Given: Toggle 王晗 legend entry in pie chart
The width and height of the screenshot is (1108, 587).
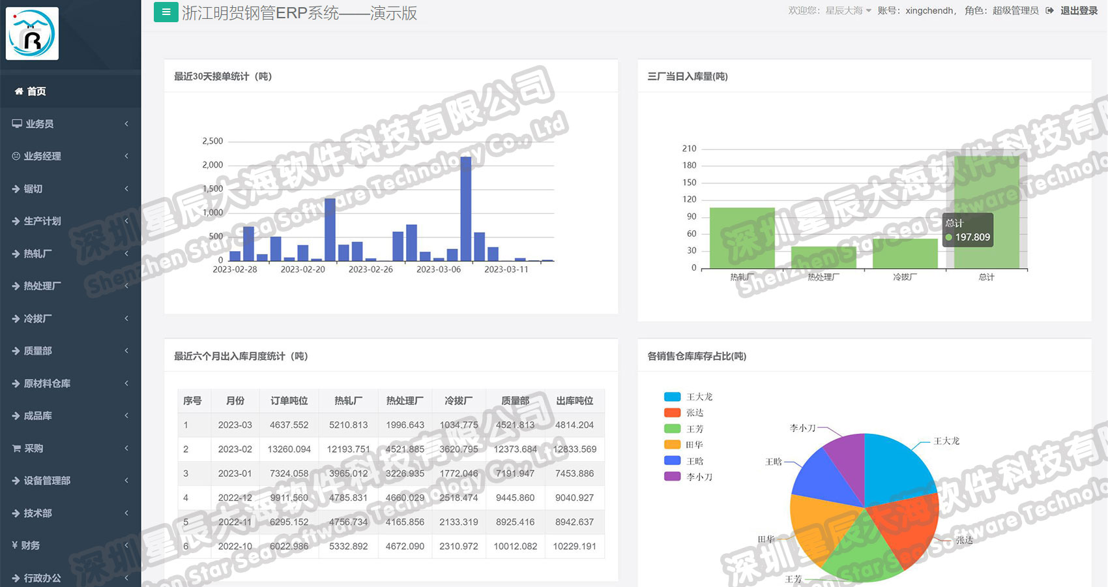Looking at the screenshot, I should (684, 460).
